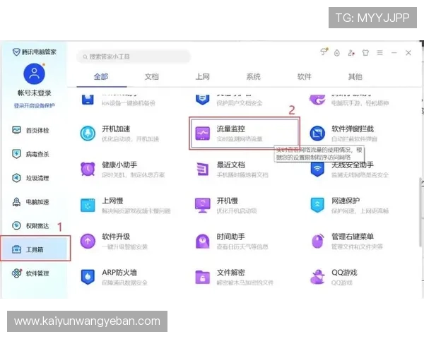Image resolution: width=424 pixels, height=339 pixels.
Task: Open the 管理右键菜单 mouse icon tool
Action: [x=346, y=241]
